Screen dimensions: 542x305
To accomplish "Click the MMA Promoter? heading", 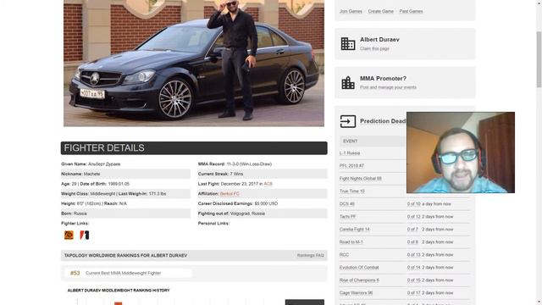I will [383, 79].
